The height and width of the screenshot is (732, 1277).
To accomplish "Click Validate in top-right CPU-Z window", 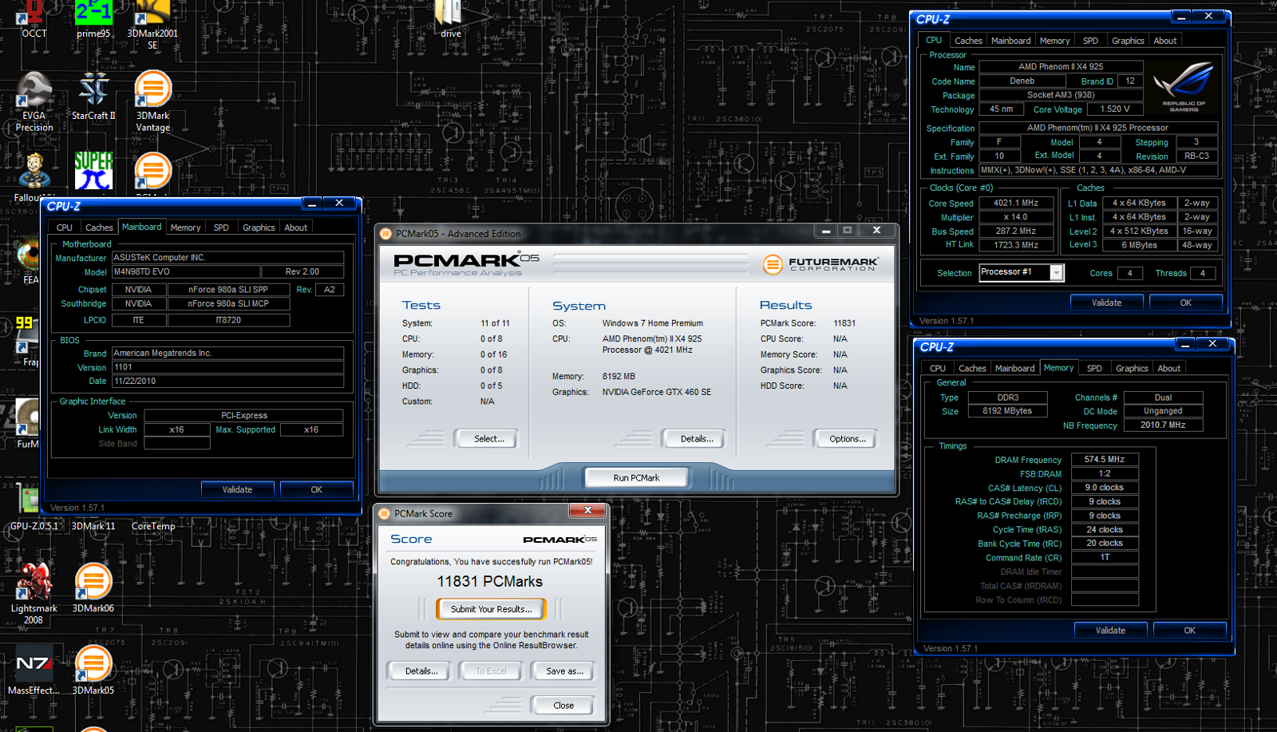I will tap(1106, 303).
